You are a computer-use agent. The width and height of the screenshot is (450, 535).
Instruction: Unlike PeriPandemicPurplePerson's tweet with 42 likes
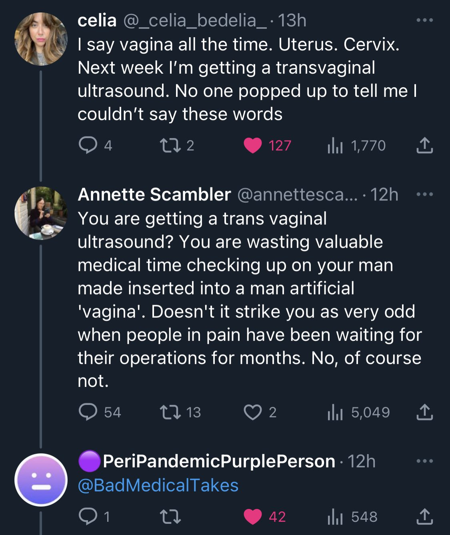point(253,517)
